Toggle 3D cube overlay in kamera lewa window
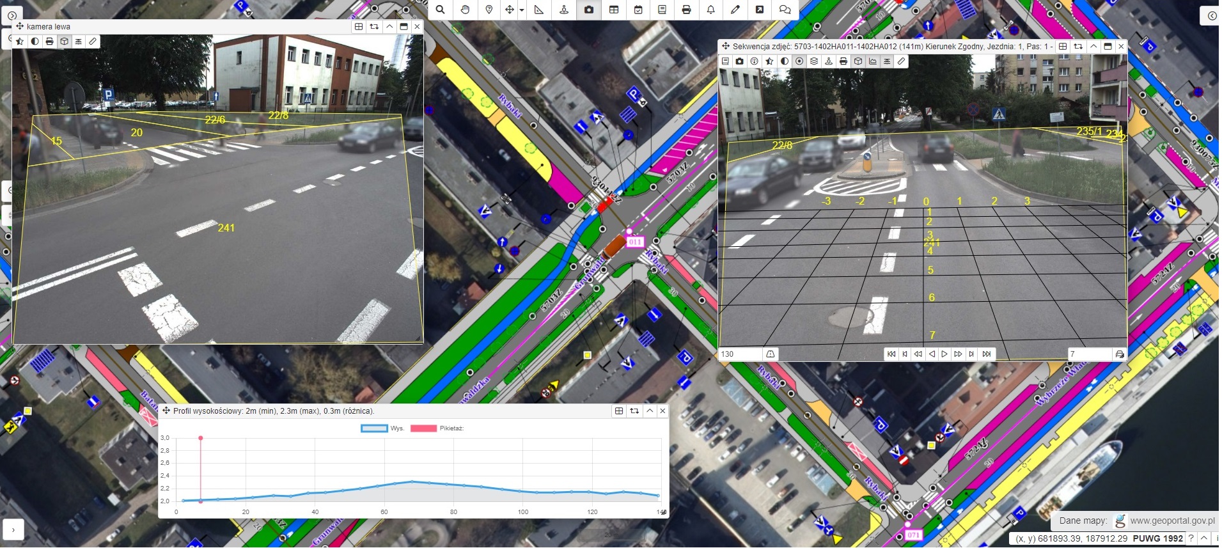The width and height of the screenshot is (1222, 548). [x=64, y=41]
